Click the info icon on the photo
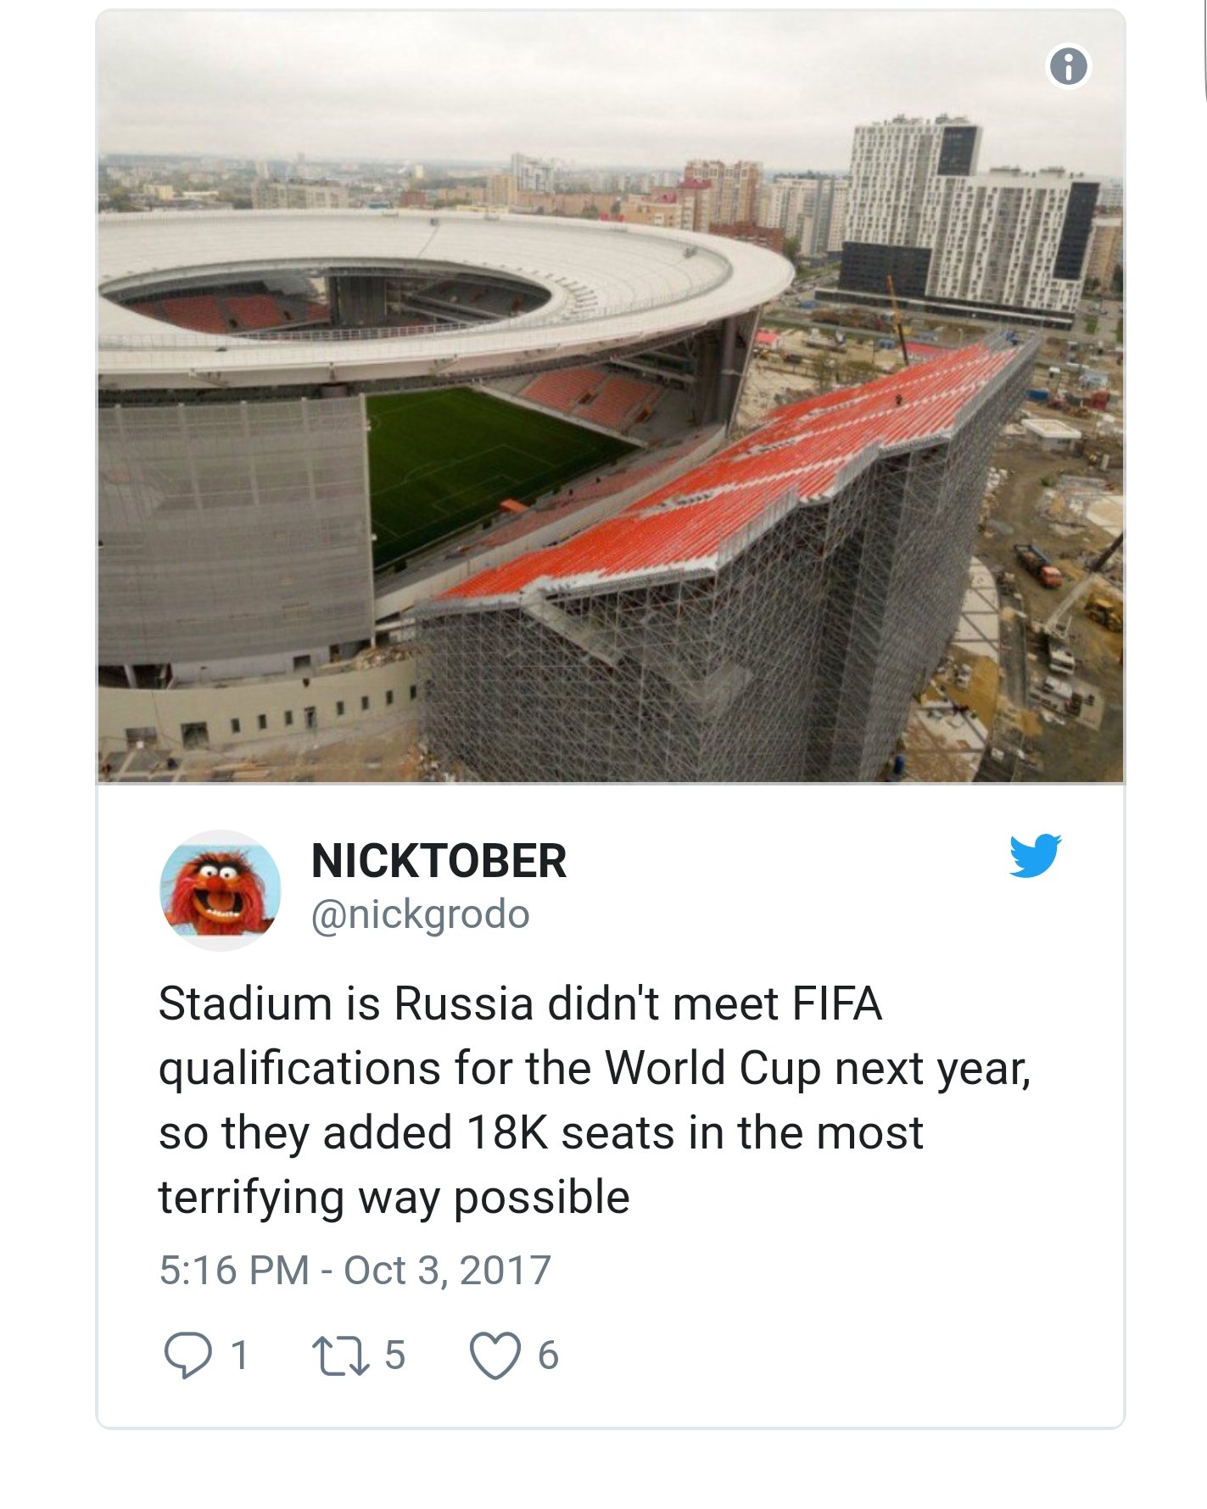The width and height of the screenshot is (1207, 1509). [x=1068, y=66]
